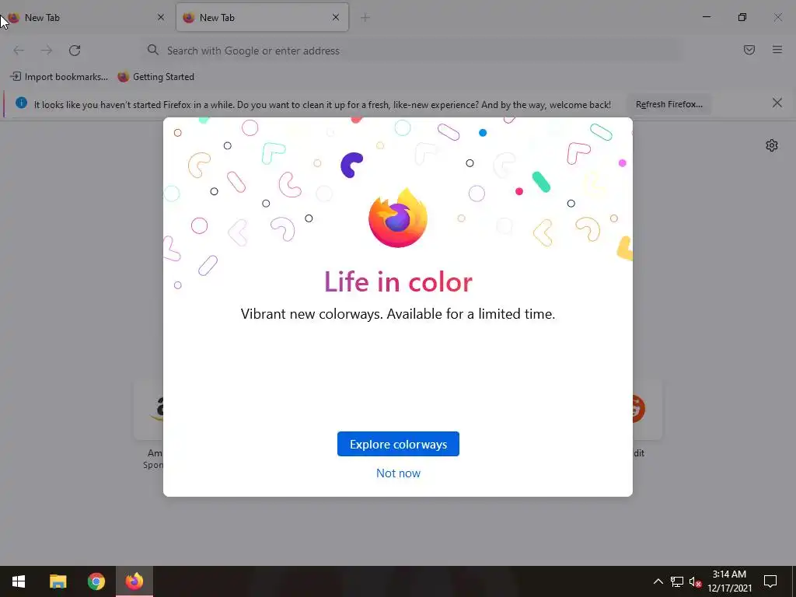The height and width of the screenshot is (597, 796).
Task: Dismiss the dialog with Not now
Action: pos(398,473)
